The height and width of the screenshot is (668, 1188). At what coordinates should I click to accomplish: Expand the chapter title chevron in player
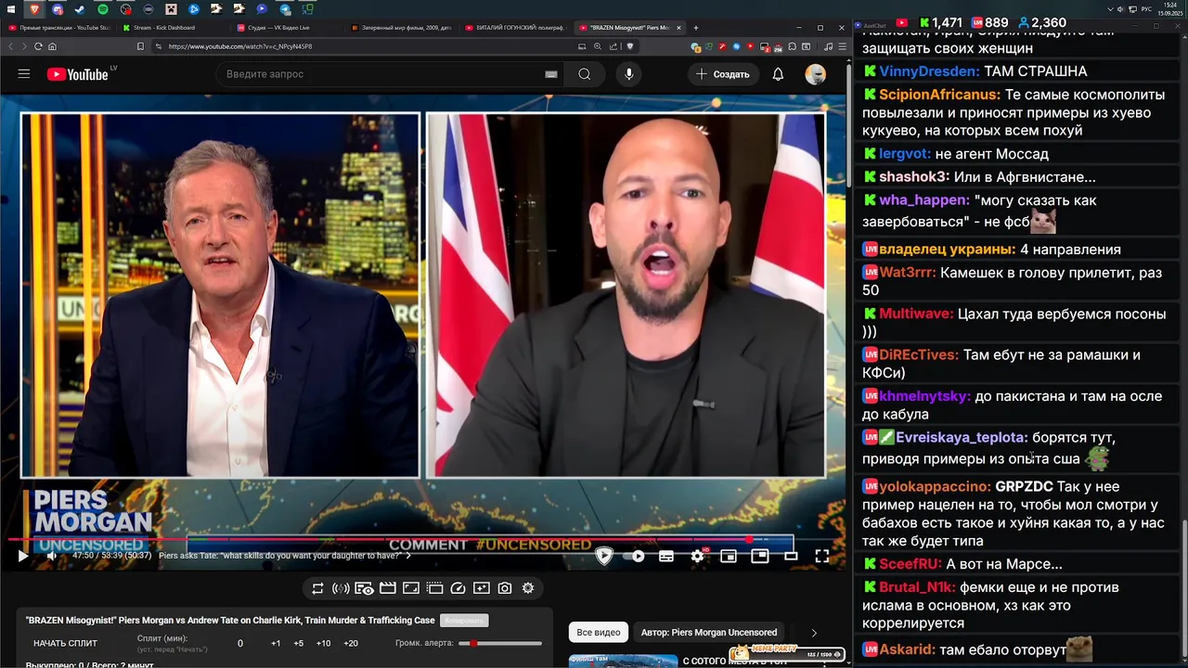point(407,556)
